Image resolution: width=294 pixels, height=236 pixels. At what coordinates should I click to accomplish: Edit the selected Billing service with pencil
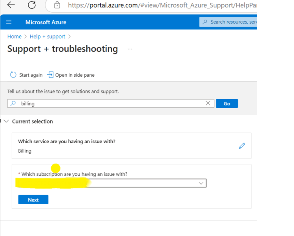(x=242, y=146)
